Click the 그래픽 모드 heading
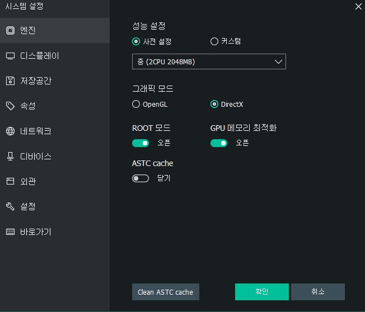 [x=153, y=88]
